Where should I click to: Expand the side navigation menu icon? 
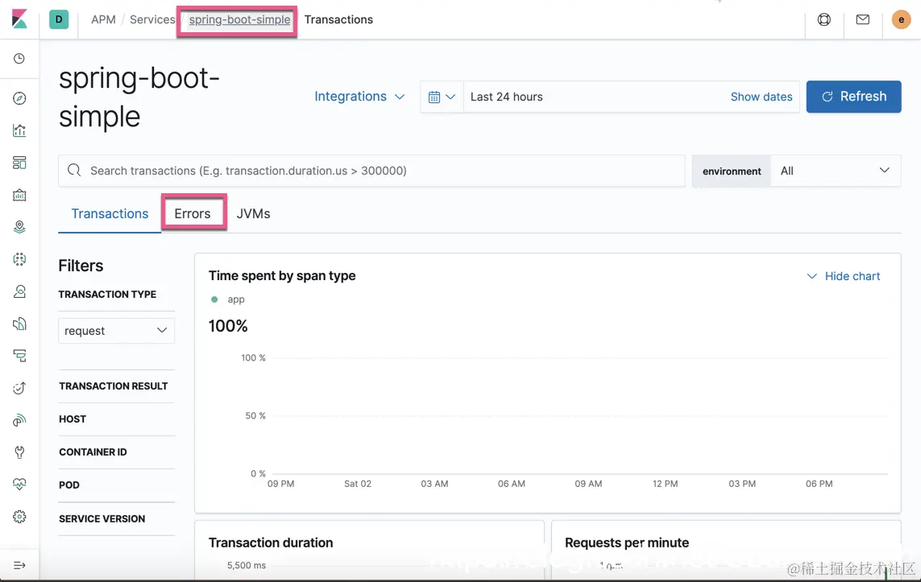pyautogui.click(x=19, y=565)
